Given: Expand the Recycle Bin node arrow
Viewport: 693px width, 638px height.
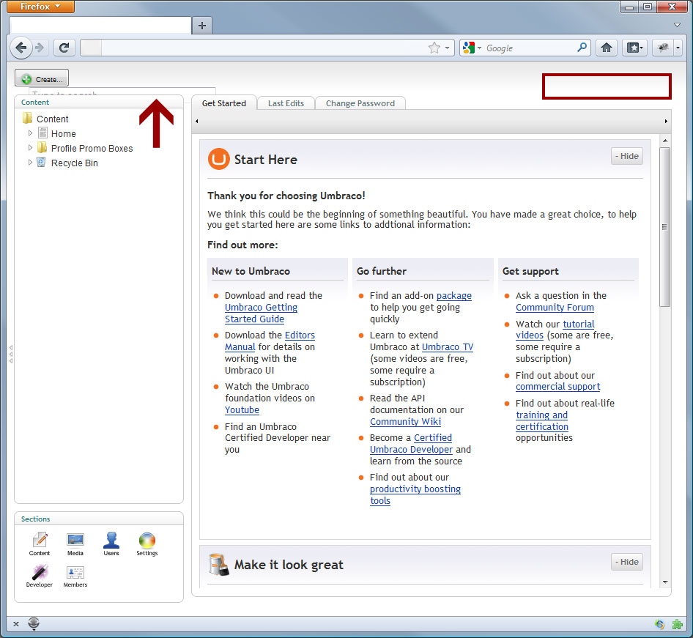Looking at the screenshot, I should coord(30,163).
